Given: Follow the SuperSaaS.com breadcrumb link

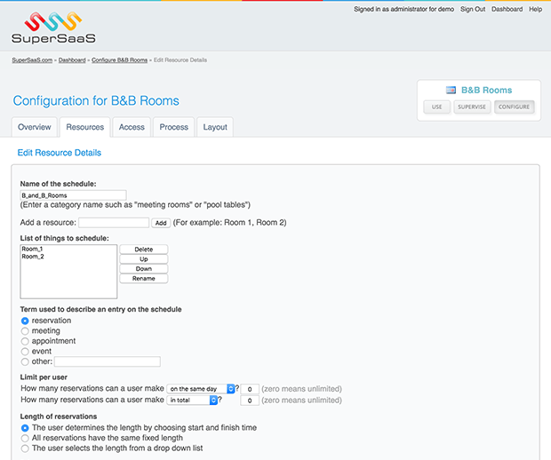Looking at the screenshot, I should [32, 60].
